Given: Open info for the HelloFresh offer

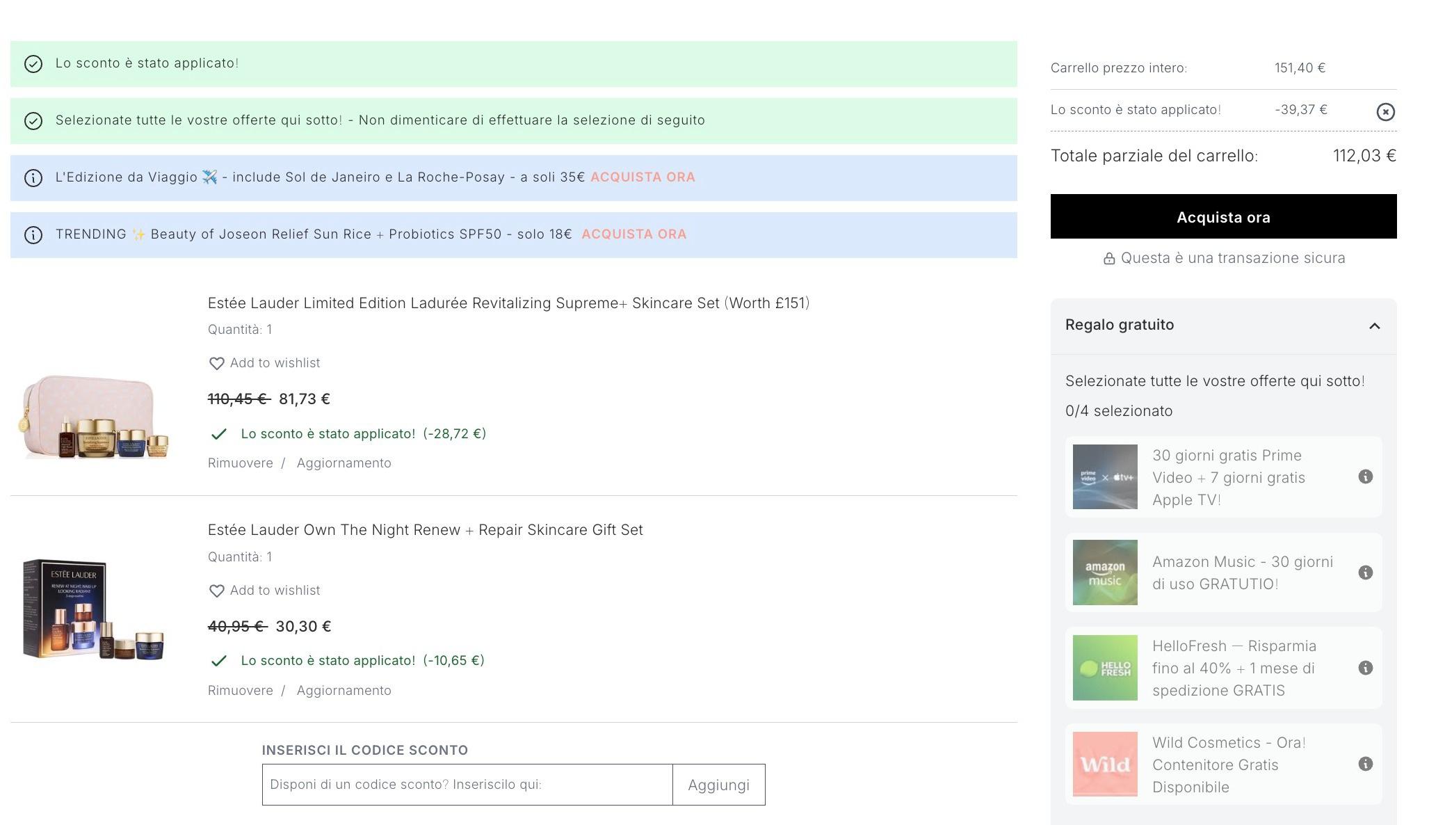Looking at the screenshot, I should click(1365, 668).
